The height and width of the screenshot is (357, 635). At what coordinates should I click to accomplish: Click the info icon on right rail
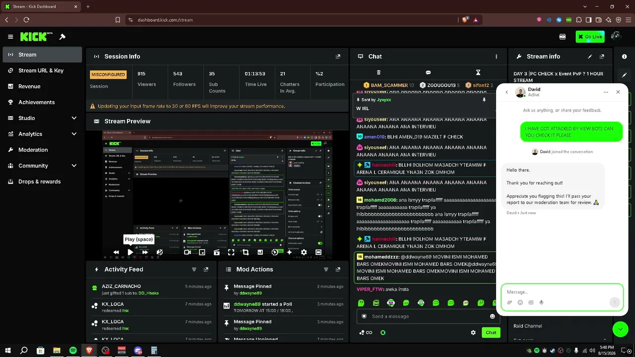625,57
